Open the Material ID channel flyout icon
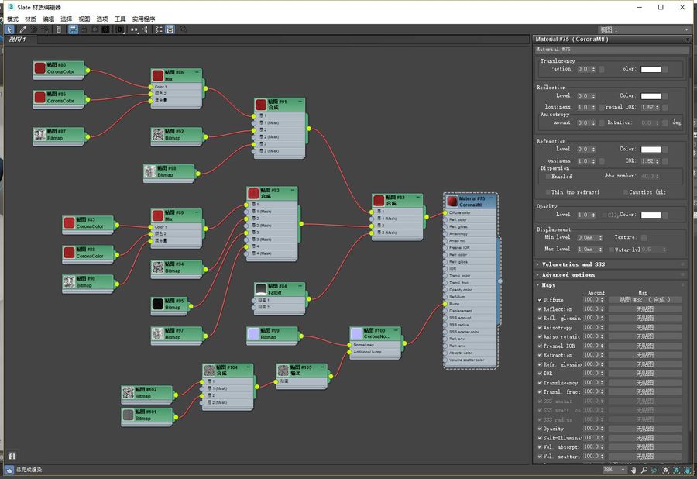The image size is (697, 479). pyautogui.click(x=119, y=29)
